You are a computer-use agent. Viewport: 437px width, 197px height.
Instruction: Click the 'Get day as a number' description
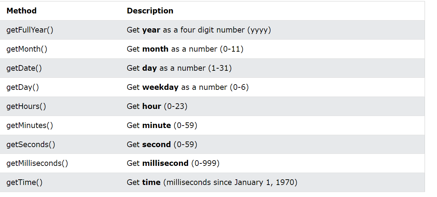(x=179, y=68)
